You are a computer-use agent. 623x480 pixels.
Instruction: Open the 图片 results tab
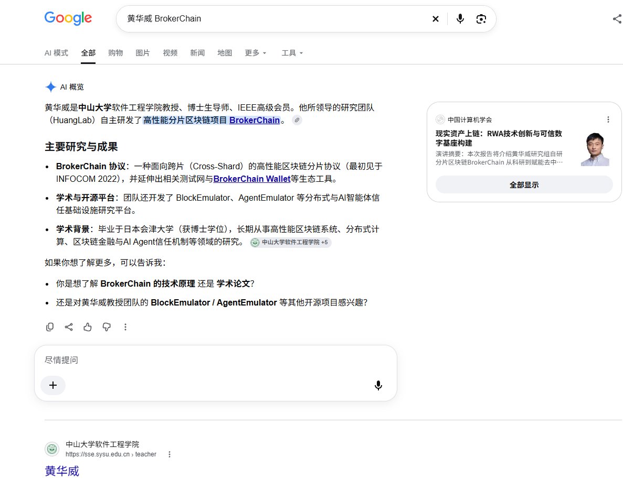pyautogui.click(x=143, y=53)
